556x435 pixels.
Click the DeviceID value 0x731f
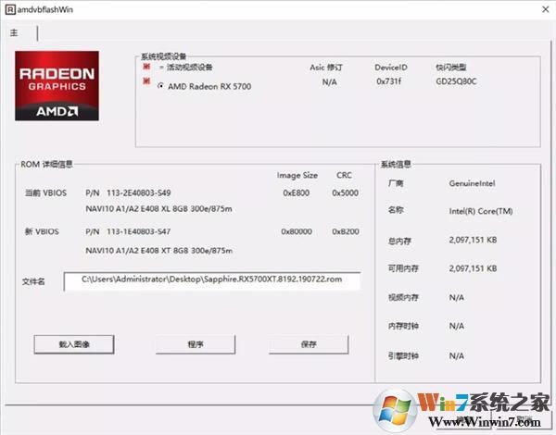pyautogui.click(x=388, y=82)
